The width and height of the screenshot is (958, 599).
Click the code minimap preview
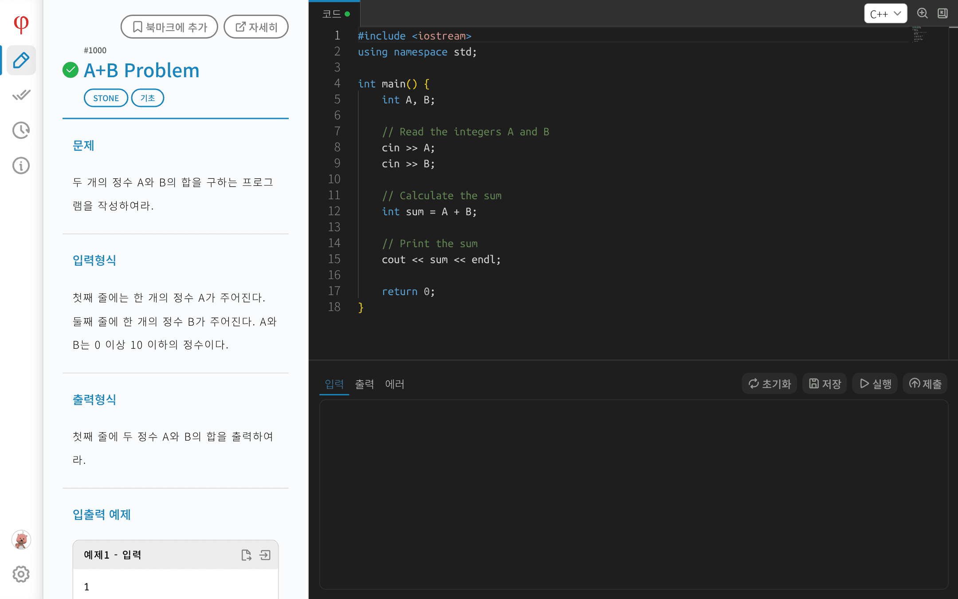(x=919, y=34)
